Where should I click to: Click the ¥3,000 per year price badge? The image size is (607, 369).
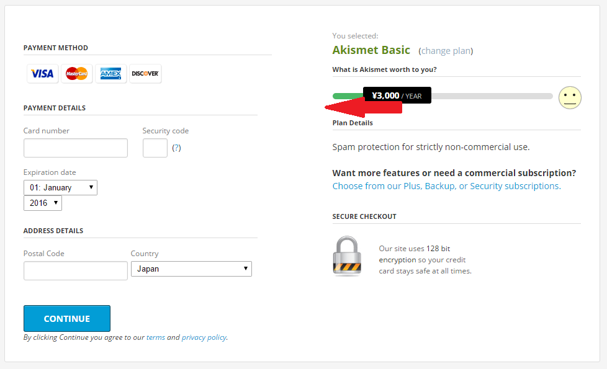pyautogui.click(x=397, y=95)
